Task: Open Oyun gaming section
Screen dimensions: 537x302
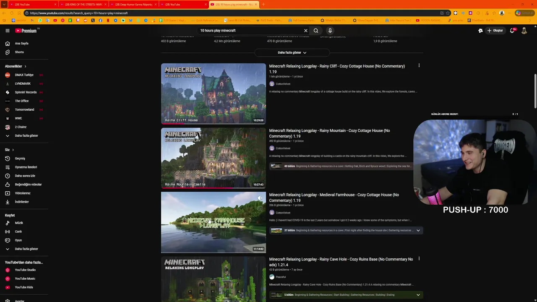Action: click(18, 240)
